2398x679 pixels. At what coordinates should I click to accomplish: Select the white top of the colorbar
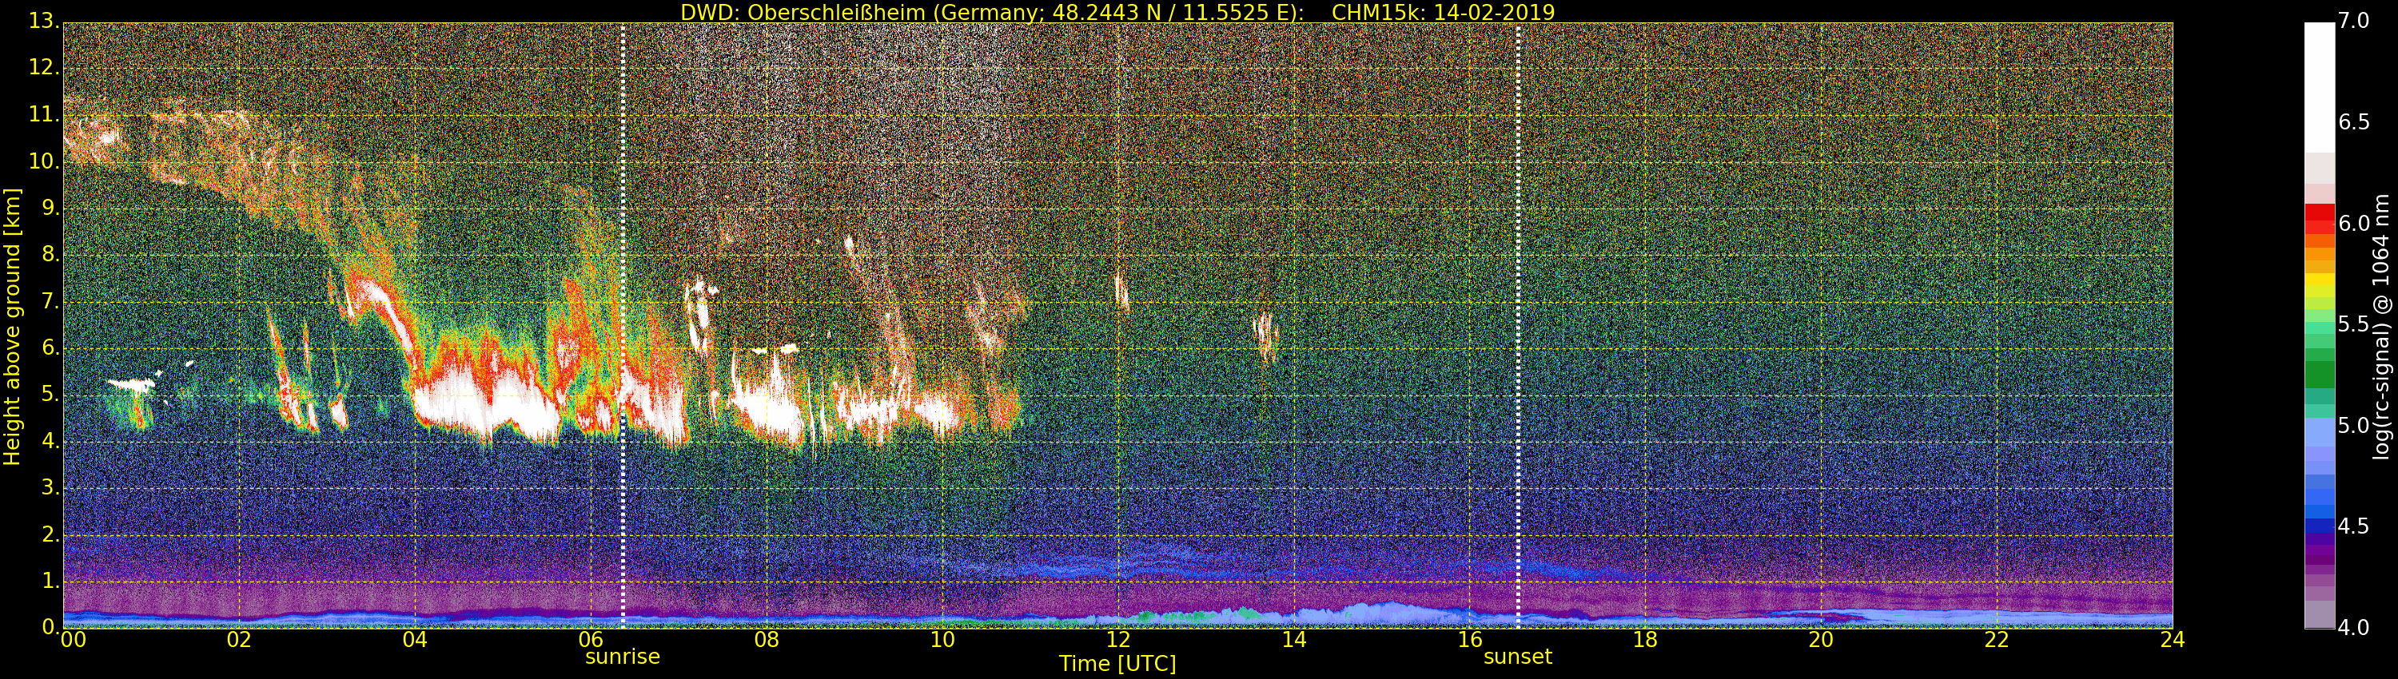tap(2319, 84)
